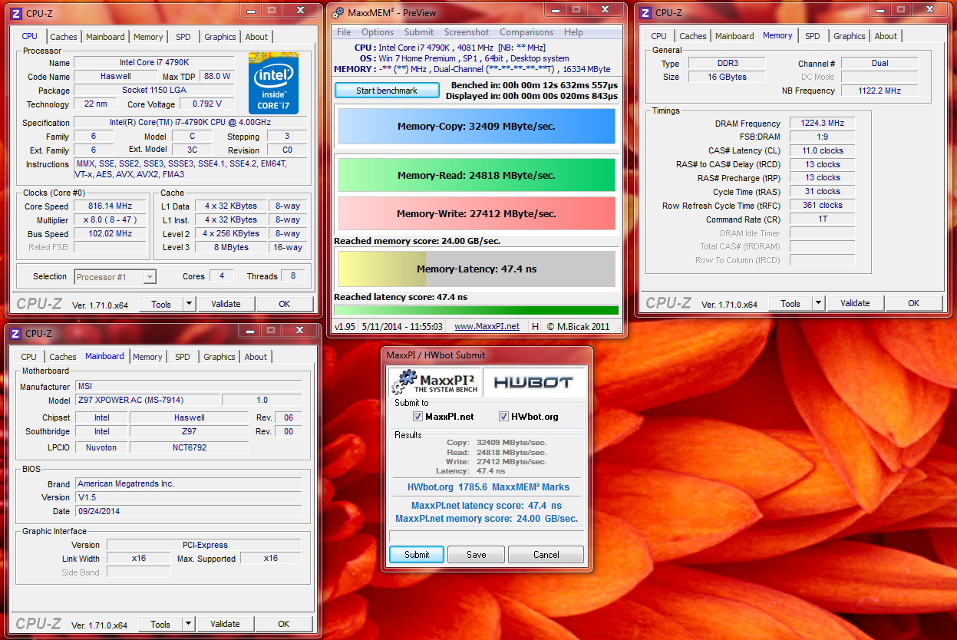Open Options menu in MaxxMEM
This screenshot has width=957, height=640.
pos(378,32)
